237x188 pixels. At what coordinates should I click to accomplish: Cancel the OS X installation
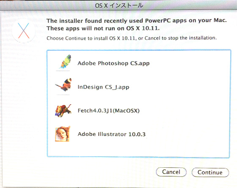pyautogui.click(x=171, y=172)
